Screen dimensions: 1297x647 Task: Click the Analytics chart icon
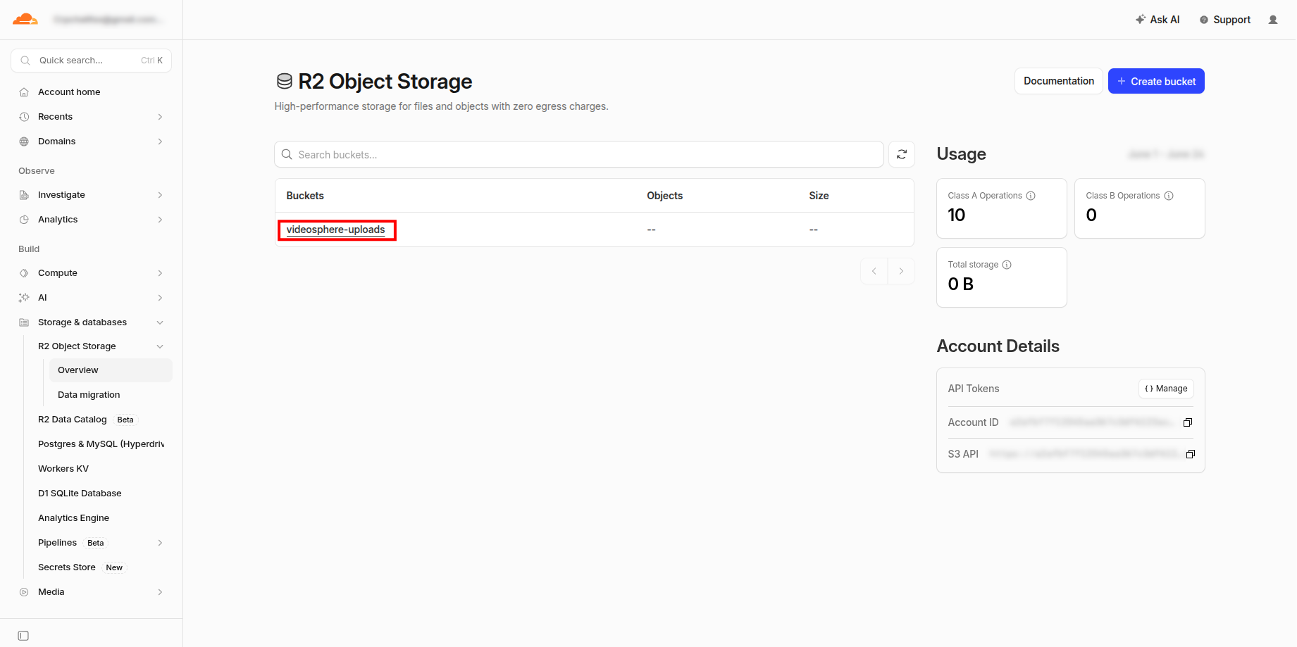(x=24, y=220)
